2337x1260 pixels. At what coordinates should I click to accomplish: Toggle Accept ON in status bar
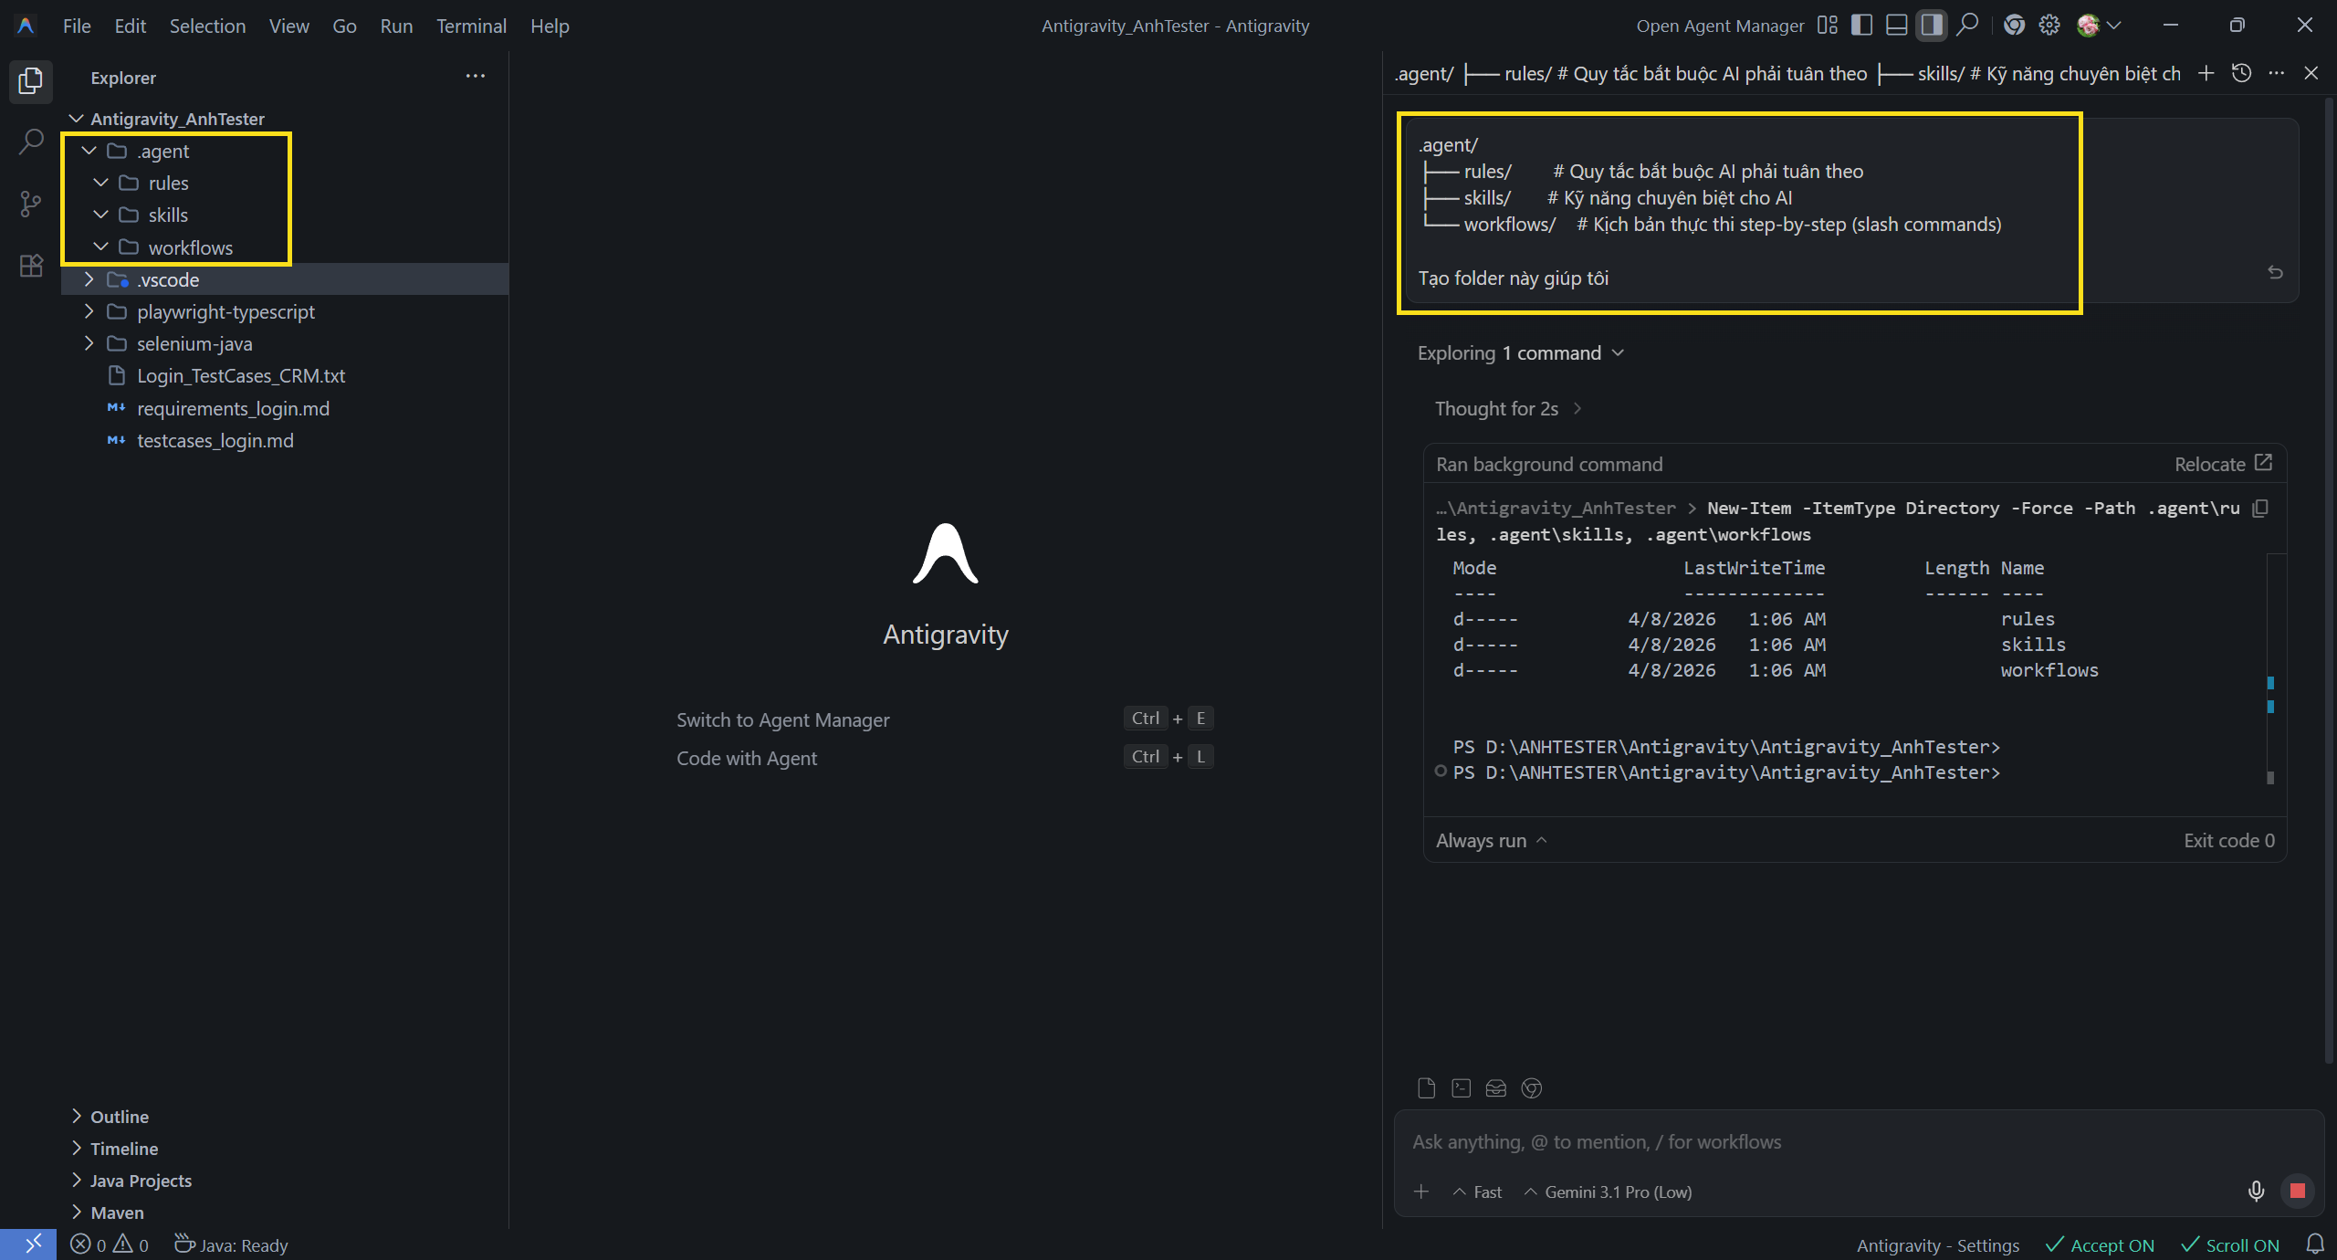coord(2100,1245)
